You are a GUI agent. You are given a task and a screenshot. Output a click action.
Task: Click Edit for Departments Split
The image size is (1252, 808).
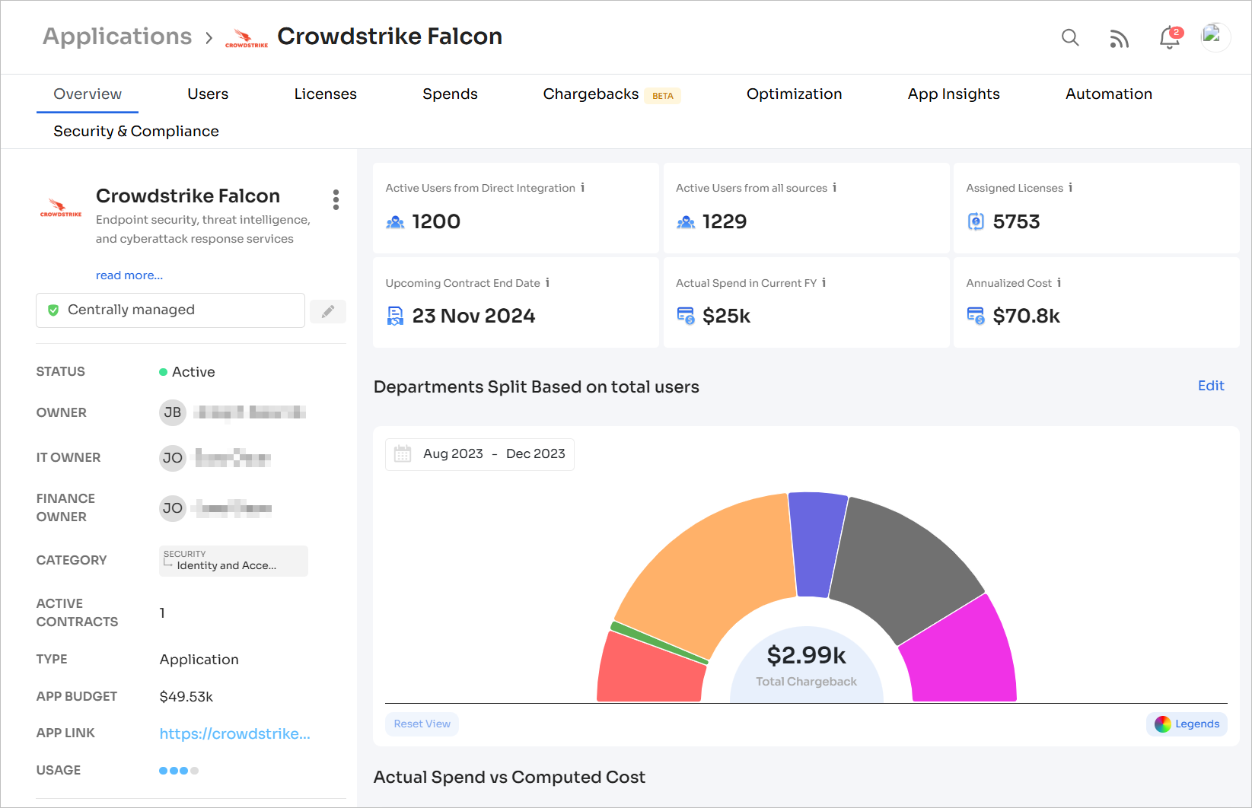[1211, 386]
